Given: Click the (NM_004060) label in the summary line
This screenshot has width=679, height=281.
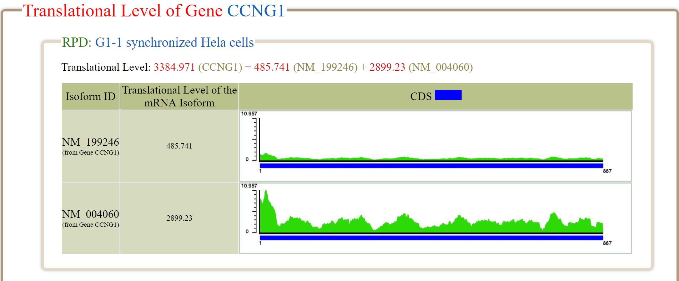Looking at the screenshot, I should [x=441, y=67].
